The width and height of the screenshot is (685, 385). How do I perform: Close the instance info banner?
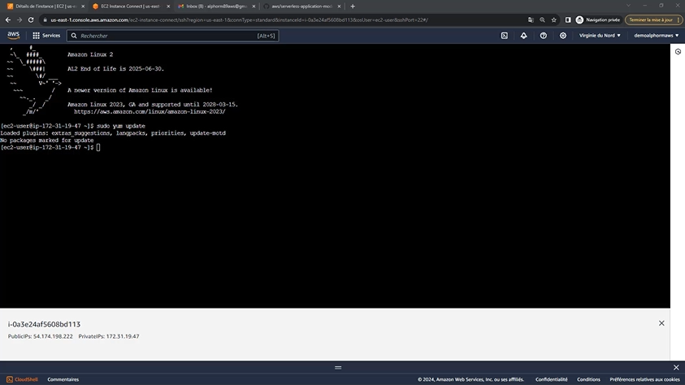point(661,323)
